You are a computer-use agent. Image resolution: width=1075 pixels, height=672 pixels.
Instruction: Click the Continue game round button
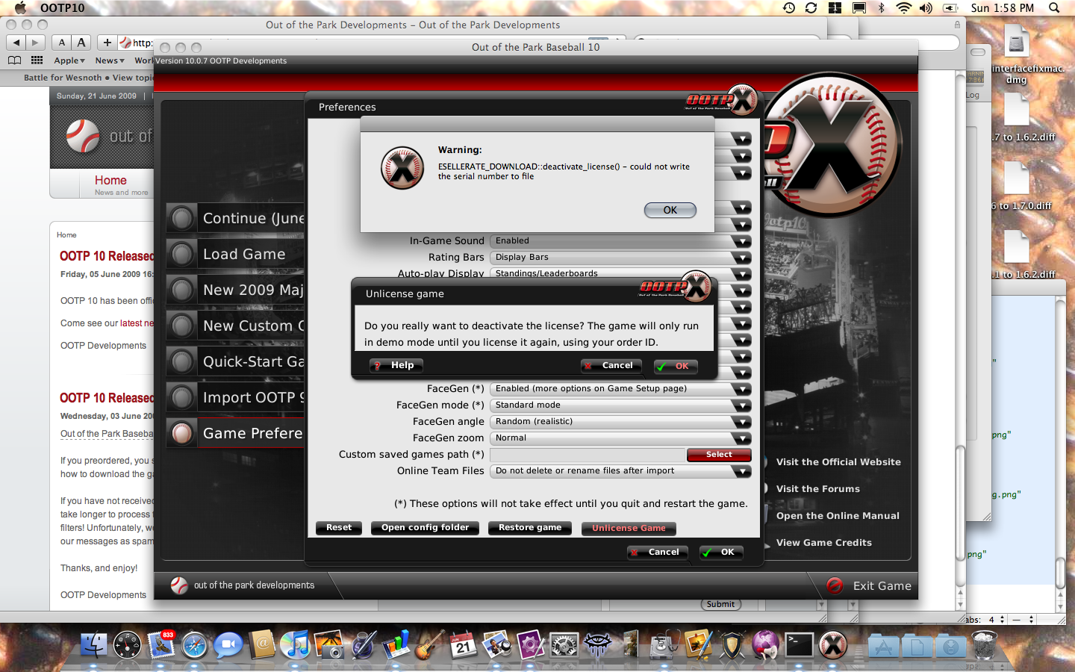181,218
